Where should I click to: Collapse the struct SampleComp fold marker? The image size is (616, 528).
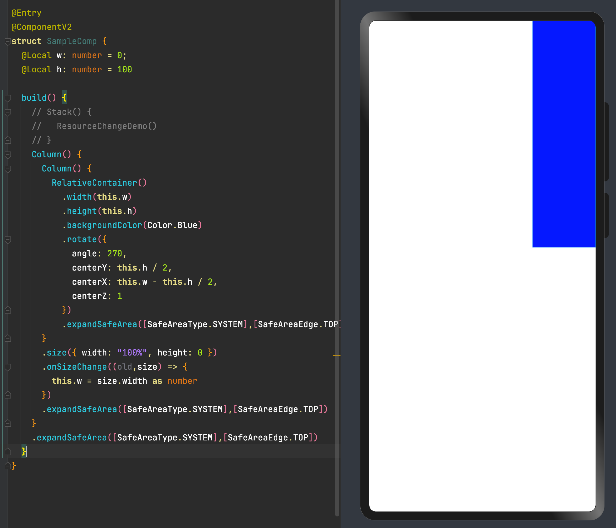click(x=8, y=41)
